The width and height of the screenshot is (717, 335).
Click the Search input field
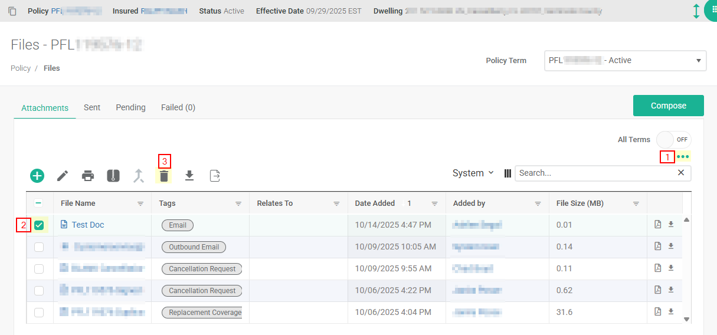pyautogui.click(x=595, y=173)
